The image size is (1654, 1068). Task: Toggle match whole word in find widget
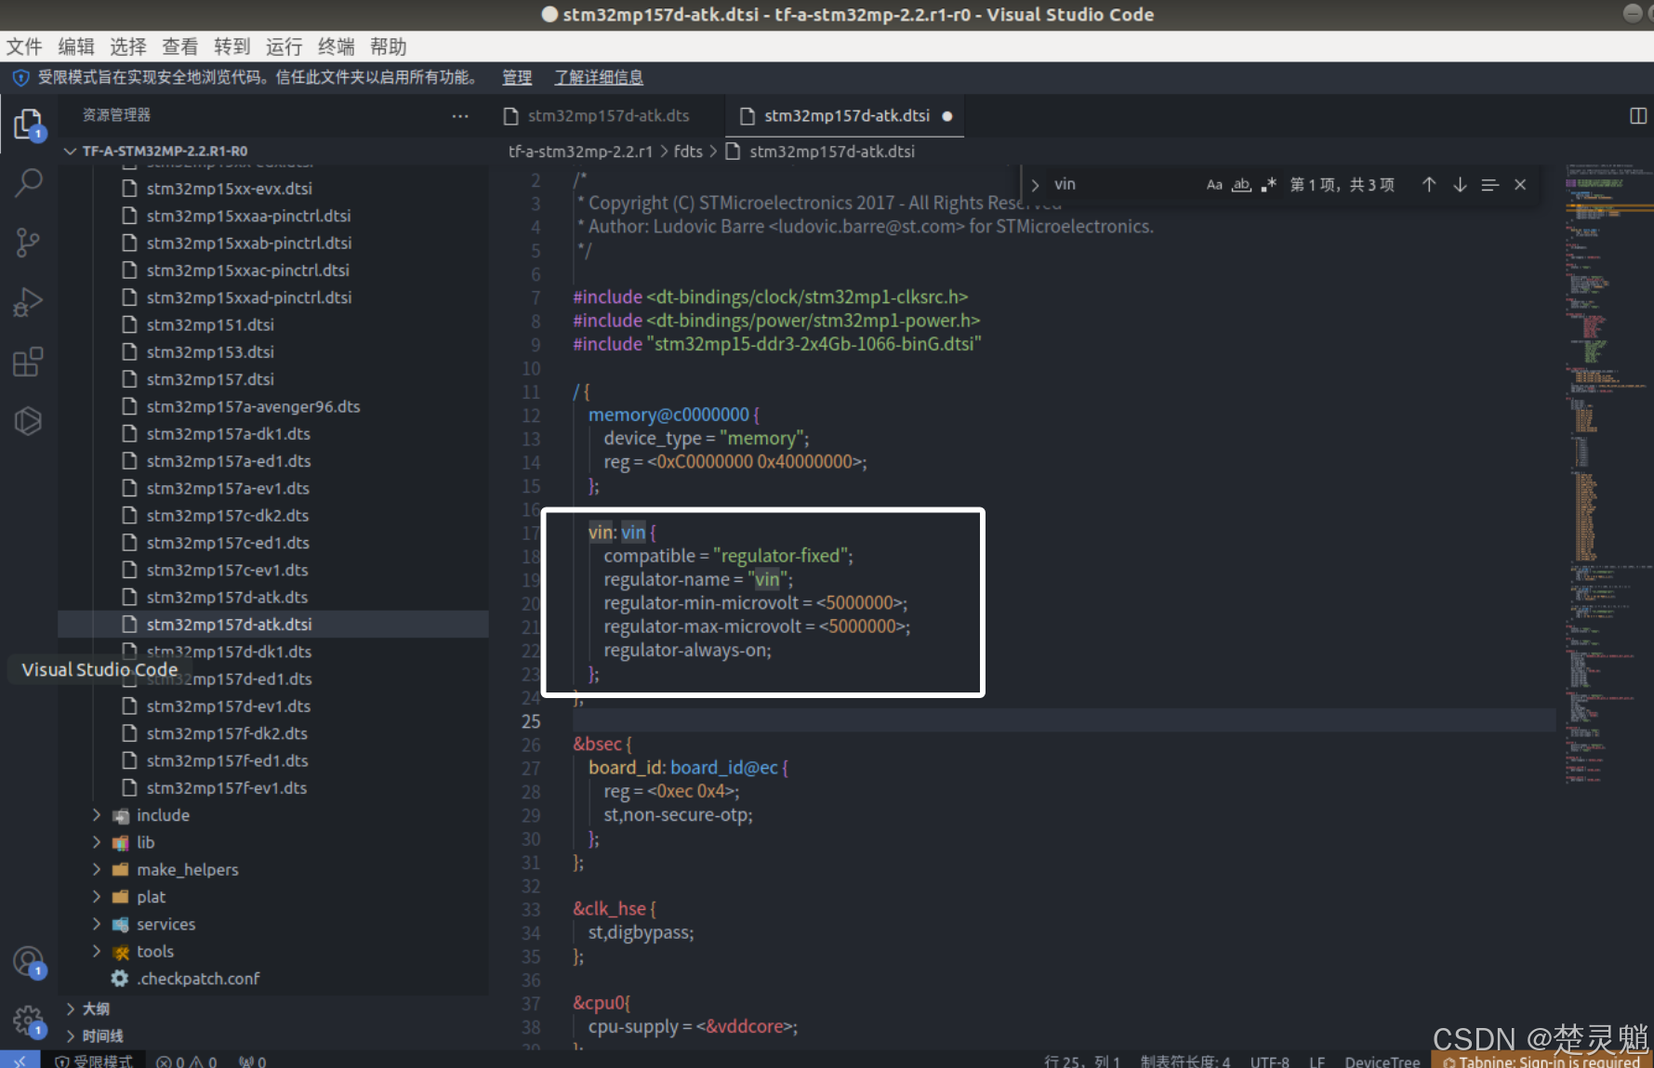coord(1241,184)
